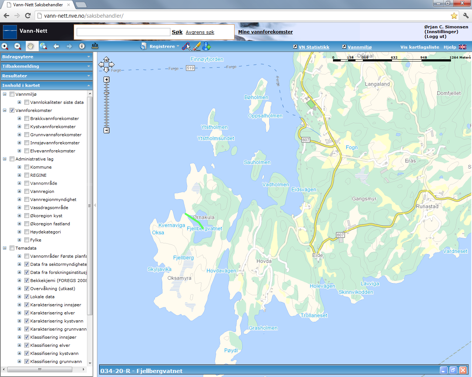472x377 pixels.
Task: Enable the Brakkvannforekomster checkbox
Action: (27, 119)
